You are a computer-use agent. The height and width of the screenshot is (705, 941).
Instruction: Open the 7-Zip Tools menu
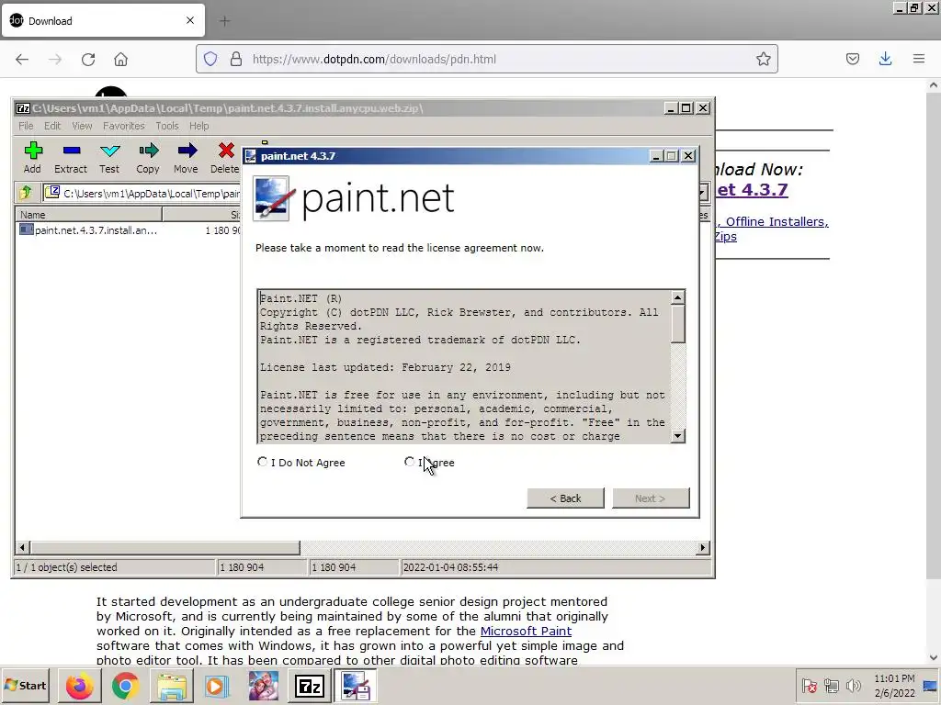[x=167, y=126]
